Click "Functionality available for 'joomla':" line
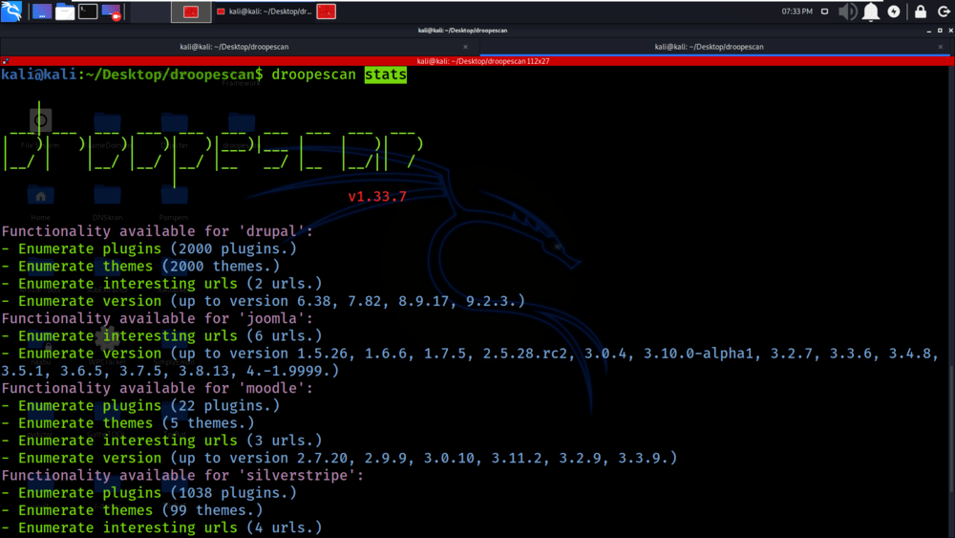This screenshot has height=538, width=955. [x=158, y=318]
